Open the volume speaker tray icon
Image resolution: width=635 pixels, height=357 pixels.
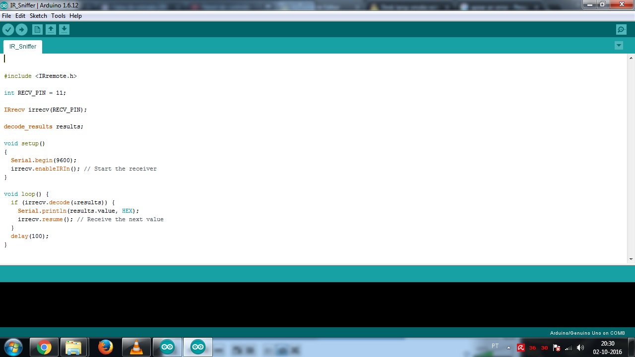click(580, 348)
